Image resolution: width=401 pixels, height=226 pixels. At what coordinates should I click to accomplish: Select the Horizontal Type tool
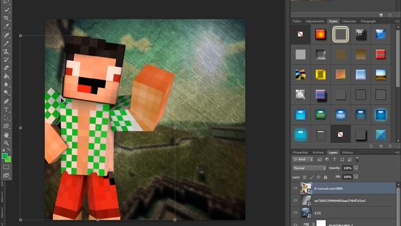click(x=6, y=110)
